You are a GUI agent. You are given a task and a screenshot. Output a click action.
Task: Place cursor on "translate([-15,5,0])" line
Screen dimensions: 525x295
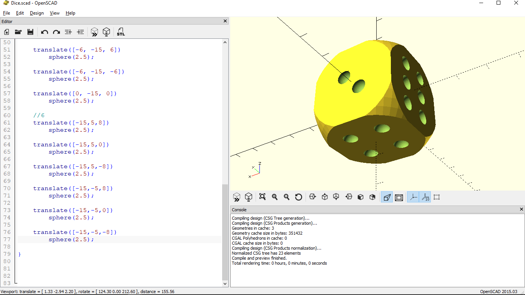[71, 144]
